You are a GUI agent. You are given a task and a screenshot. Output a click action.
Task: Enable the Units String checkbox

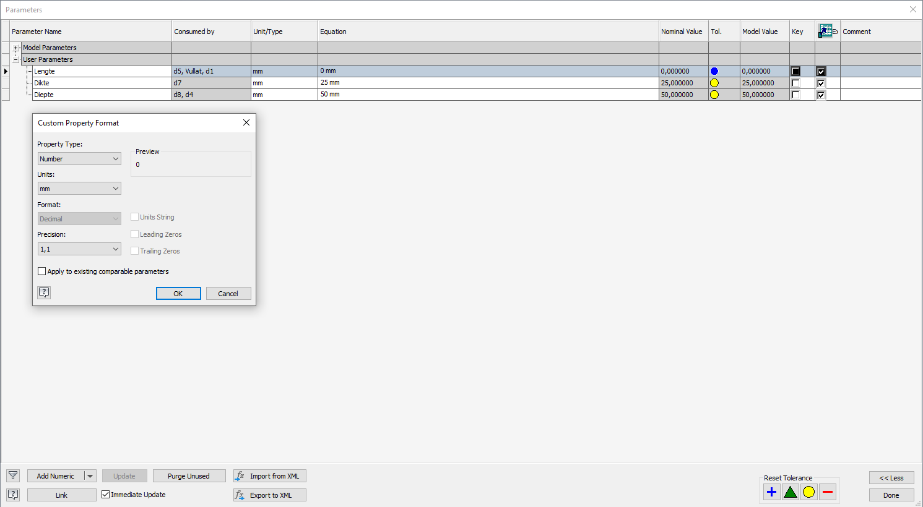pyautogui.click(x=134, y=217)
